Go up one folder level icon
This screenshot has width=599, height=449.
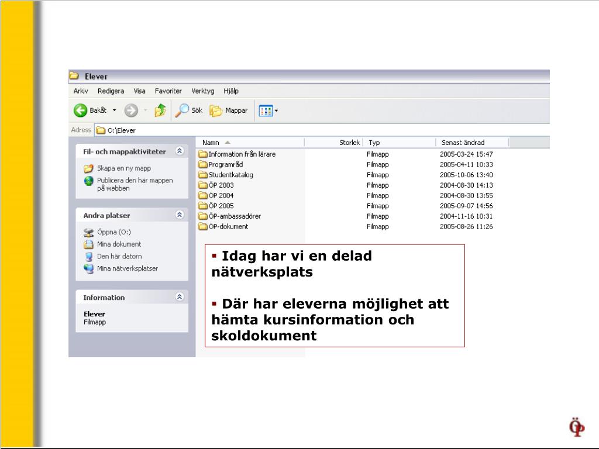point(160,110)
